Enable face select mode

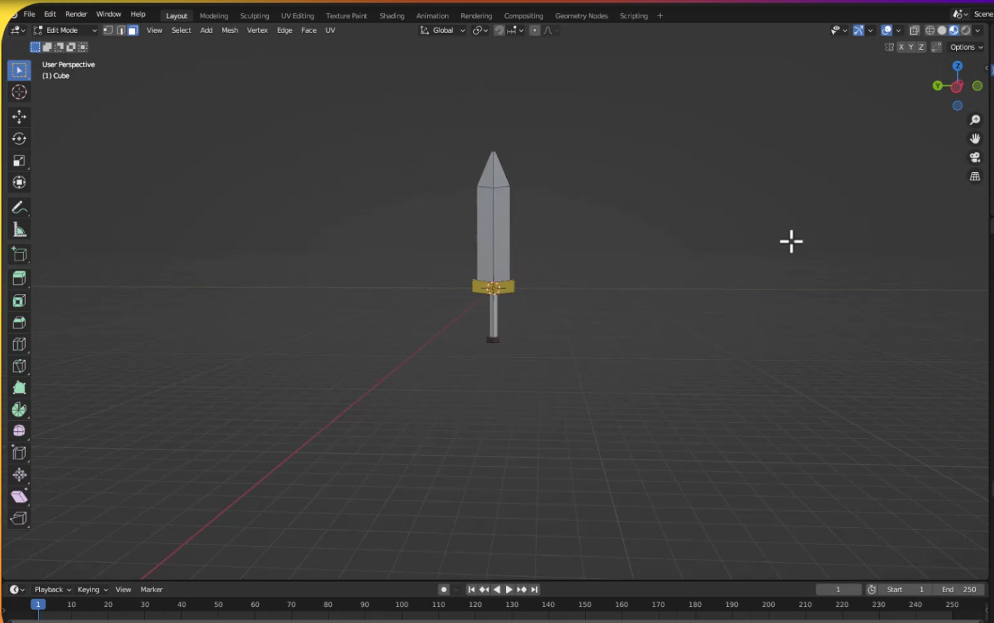[132, 30]
